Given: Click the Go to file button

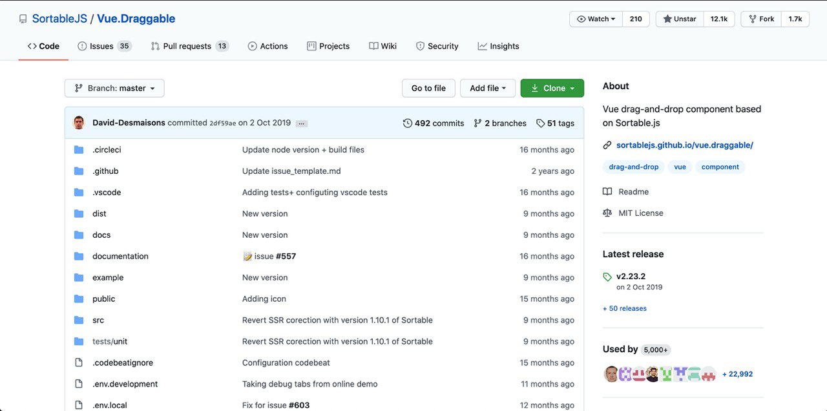Looking at the screenshot, I should (428, 89).
